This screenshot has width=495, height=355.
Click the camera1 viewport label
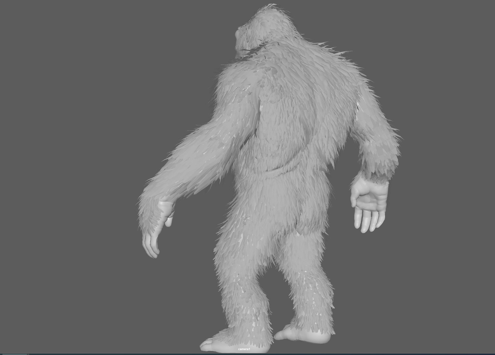tap(244, 349)
